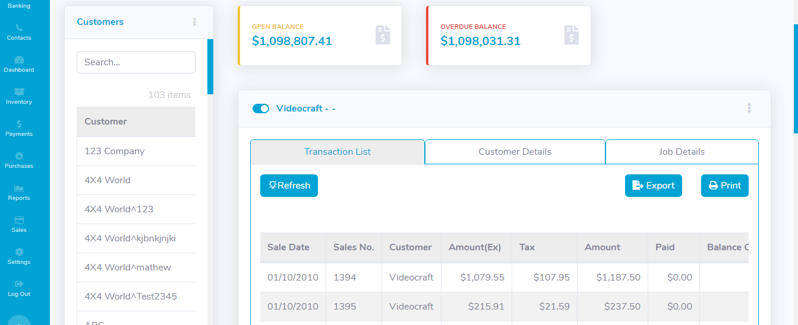Open the Inventory box icon
Screen dimensions: 798x325
pyautogui.click(x=19, y=92)
